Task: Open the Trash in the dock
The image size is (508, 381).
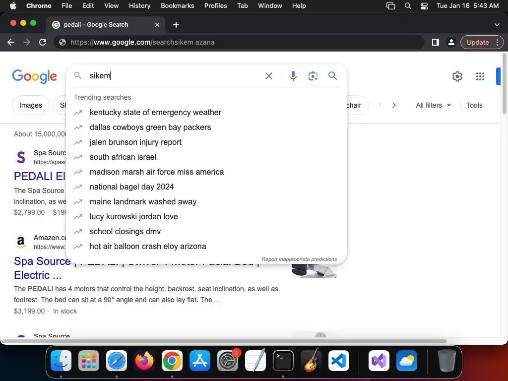Action: (x=447, y=361)
